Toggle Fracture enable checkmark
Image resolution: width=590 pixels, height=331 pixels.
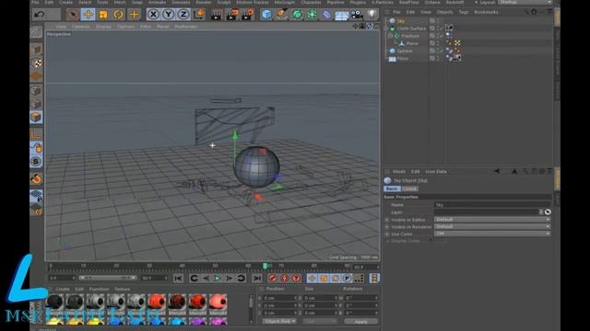point(442,36)
